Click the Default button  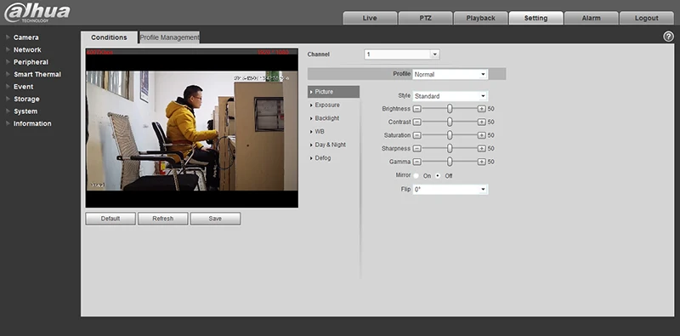pos(110,219)
